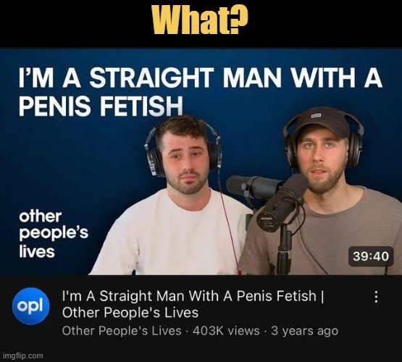Open the video title link below thumbnail
402x362 pixels.
click(x=193, y=304)
